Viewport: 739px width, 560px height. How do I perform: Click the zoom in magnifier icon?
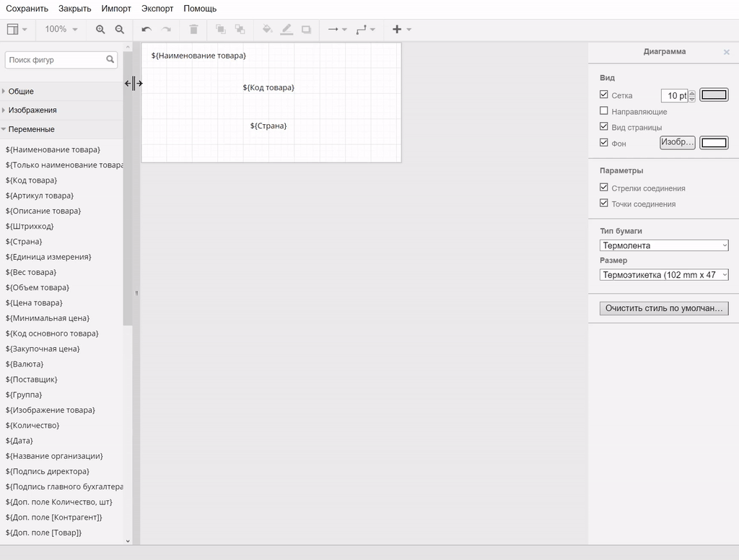pyautogui.click(x=100, y=30)
